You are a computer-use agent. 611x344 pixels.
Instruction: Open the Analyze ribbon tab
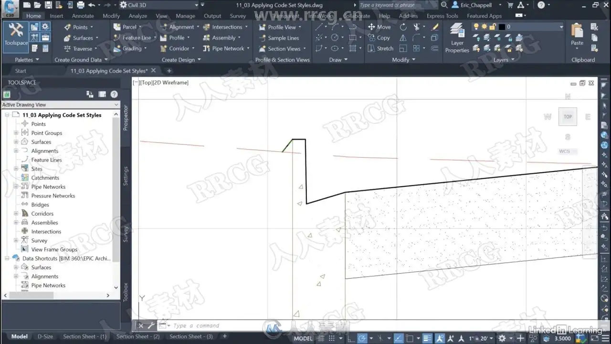138,16
